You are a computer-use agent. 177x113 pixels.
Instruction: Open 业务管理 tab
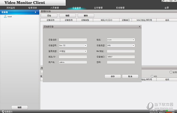98,8
